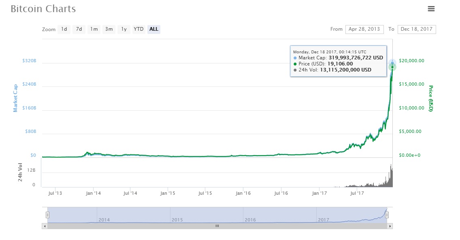Viewport: 460px width, 240px height.
Task: Click the From date field Apr 28, 2013
Action: coord(364,29)
